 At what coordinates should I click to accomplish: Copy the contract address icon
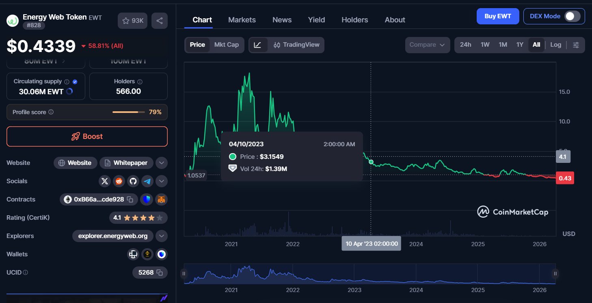click(x=130, y=199)
